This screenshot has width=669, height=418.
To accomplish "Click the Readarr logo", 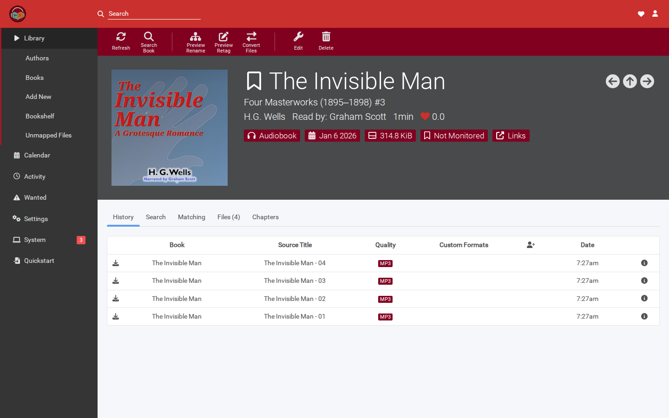I will 18,14.
